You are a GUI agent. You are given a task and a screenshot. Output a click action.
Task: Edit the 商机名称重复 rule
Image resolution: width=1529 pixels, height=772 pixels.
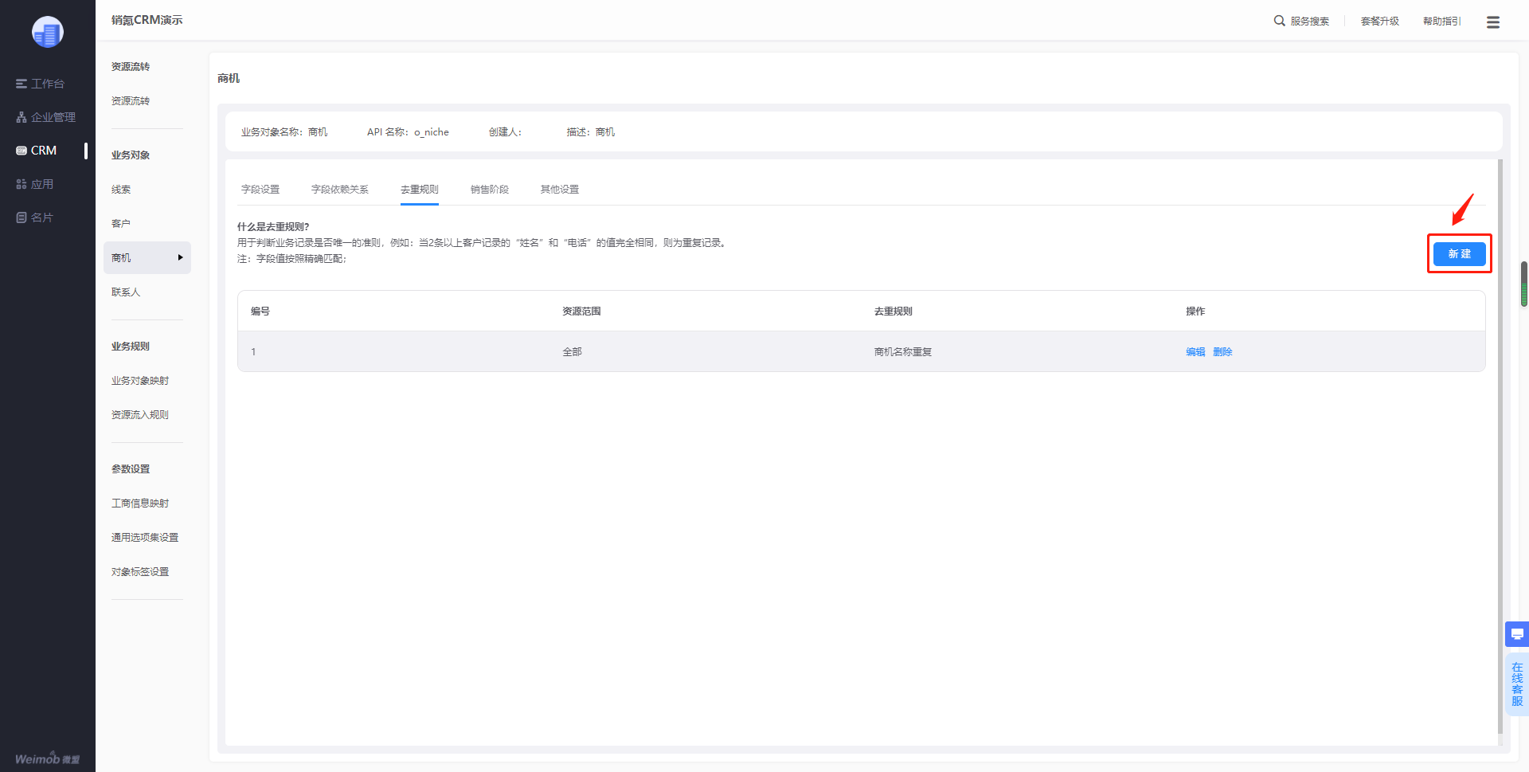(x=1195, y=352)
